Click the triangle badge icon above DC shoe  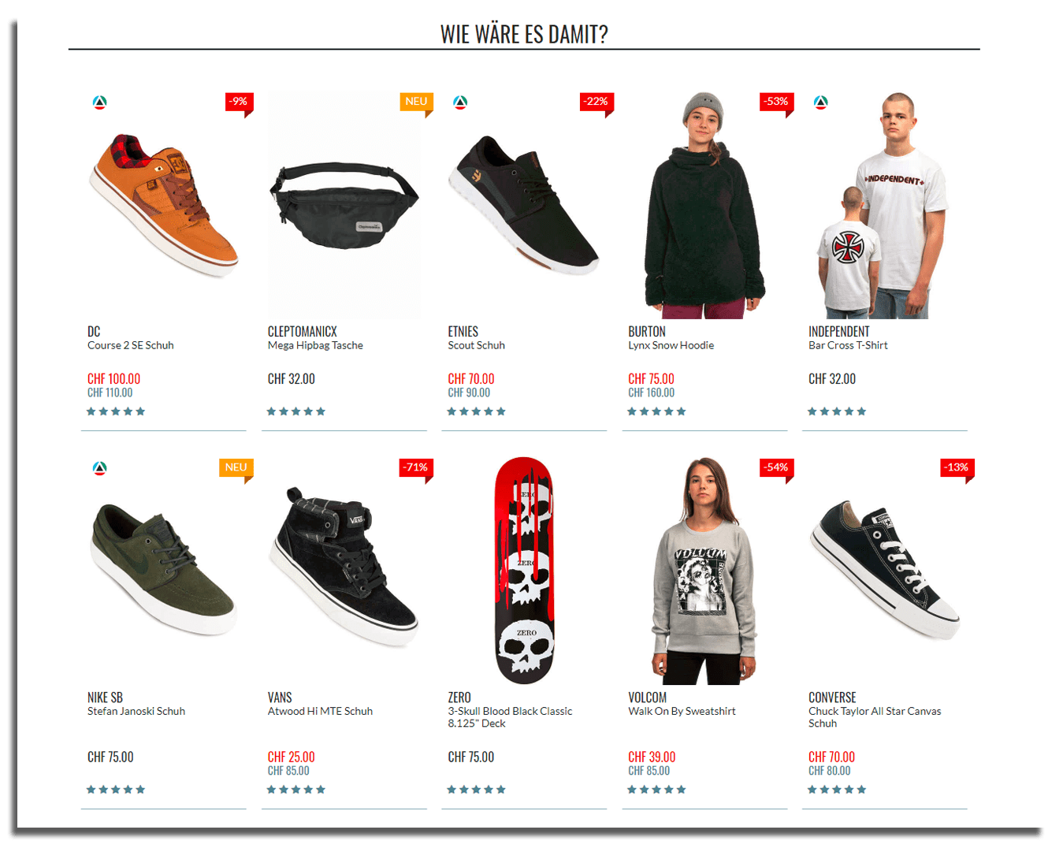point(99,102)
